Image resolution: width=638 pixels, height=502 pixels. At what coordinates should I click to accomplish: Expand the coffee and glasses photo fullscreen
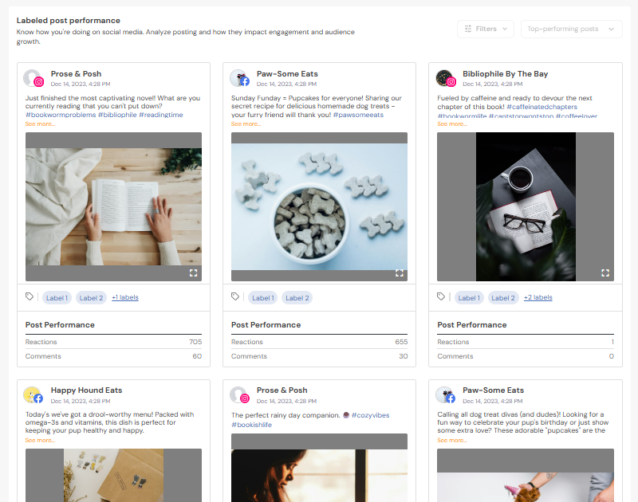click(605, 273)
